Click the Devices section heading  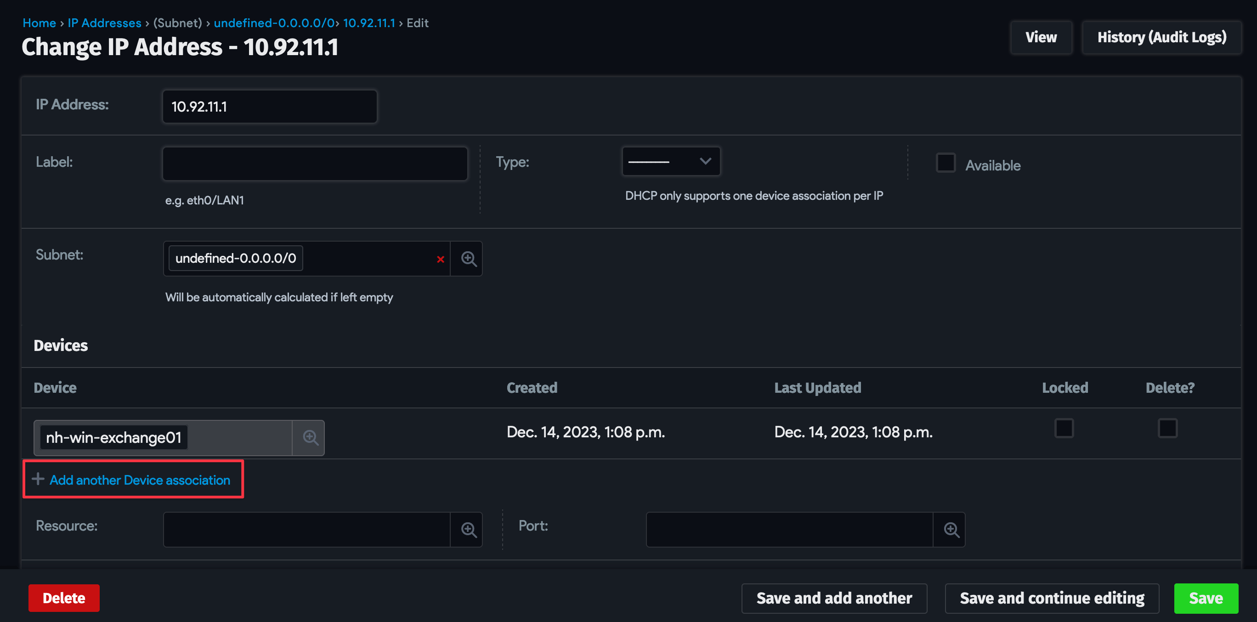tap(61, 345)
